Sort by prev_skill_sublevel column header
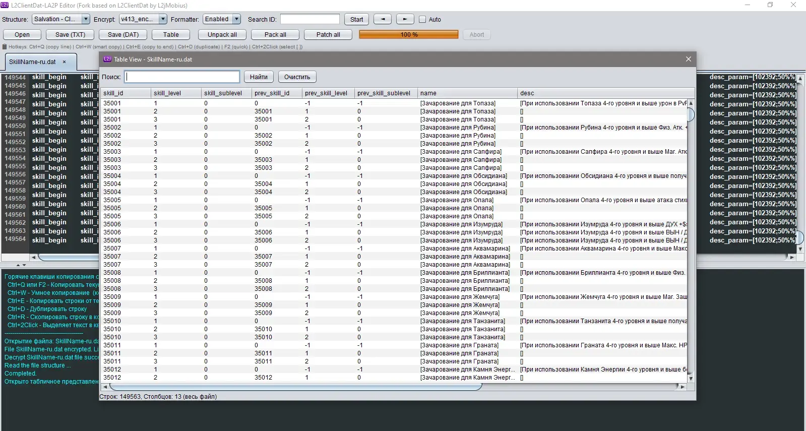Screen dimensions: 806x431 [x=386, y=93]
